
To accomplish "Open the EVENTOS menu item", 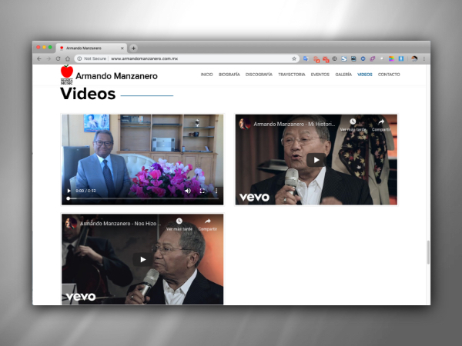I will pos(320,75).
